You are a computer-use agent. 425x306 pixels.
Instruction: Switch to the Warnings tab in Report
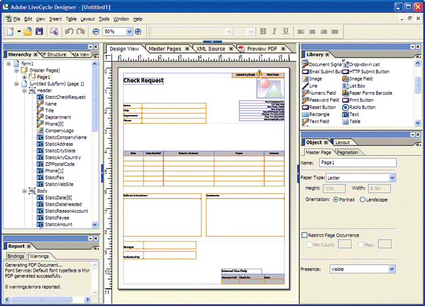39,256
